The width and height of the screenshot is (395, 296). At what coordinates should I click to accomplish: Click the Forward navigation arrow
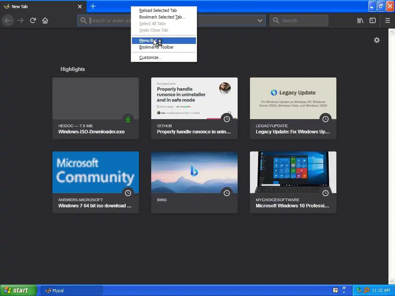click(x=20, y=20)
